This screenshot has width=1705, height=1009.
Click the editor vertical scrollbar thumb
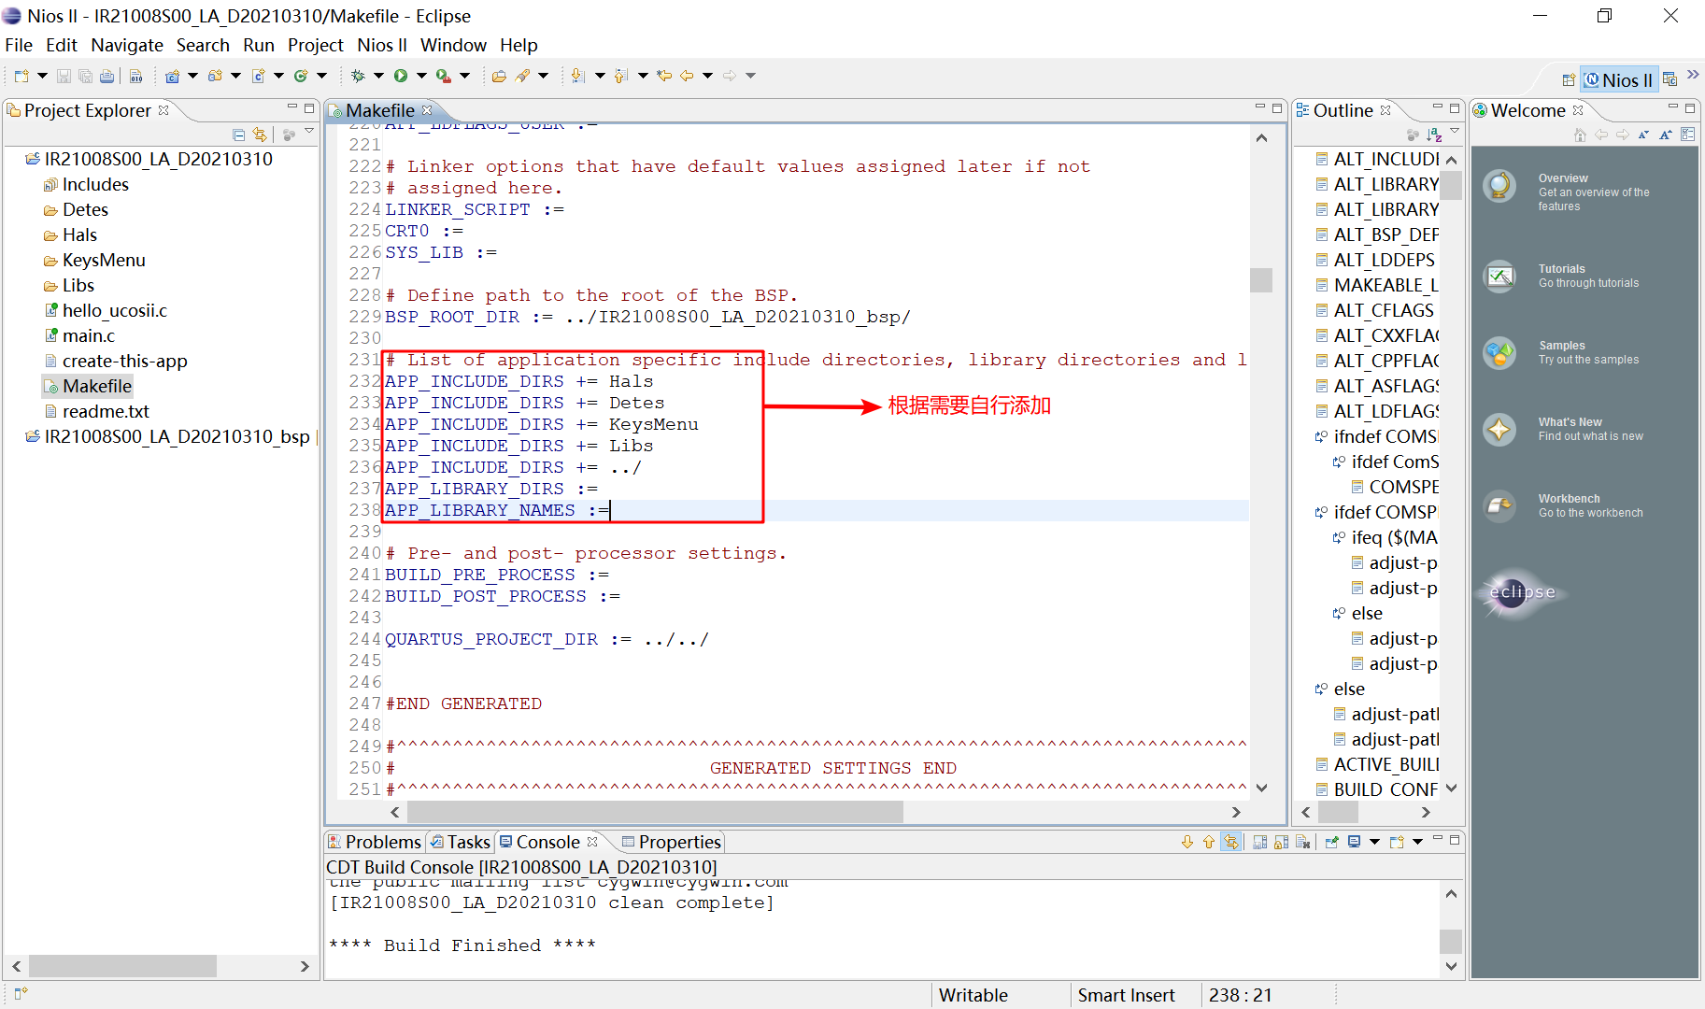pos(1261,279)
